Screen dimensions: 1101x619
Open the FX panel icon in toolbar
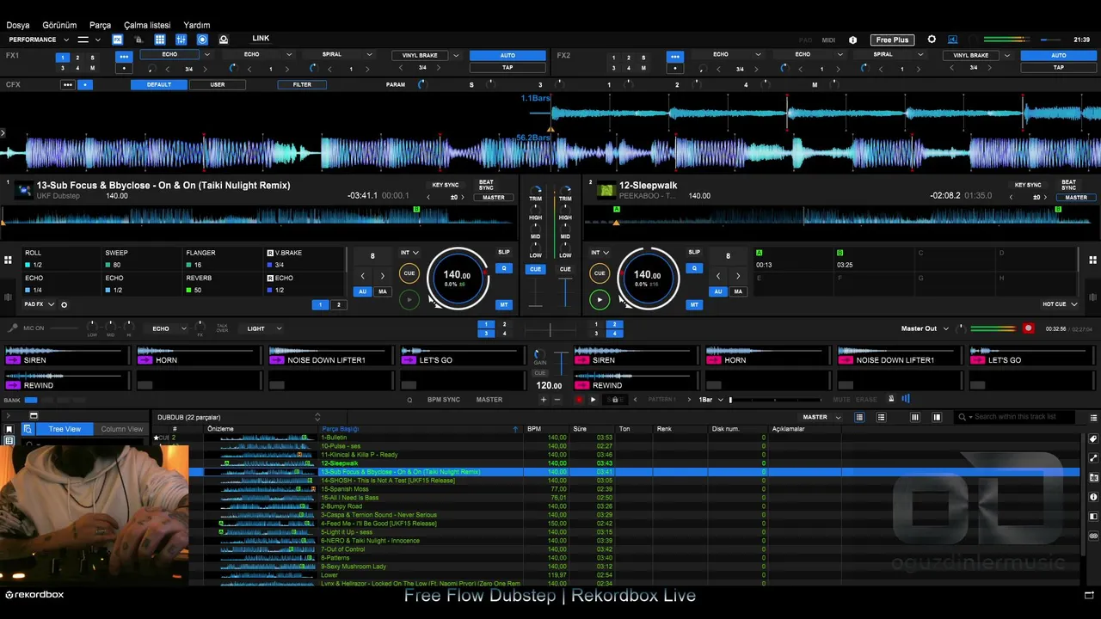[x=118, y=40]
